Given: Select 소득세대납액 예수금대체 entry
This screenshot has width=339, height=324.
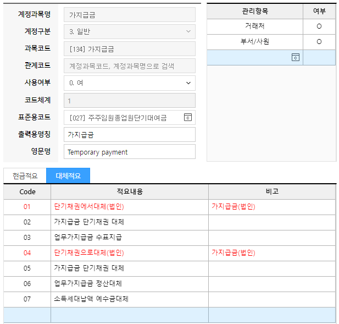Looking at the screenshot, I should point(91,299).
